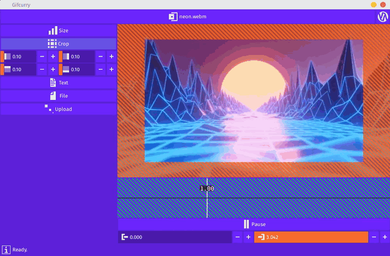The width and height of the screenshot is (390, 256).
Task: Click the Ready status text
Action: pos(20,249)
